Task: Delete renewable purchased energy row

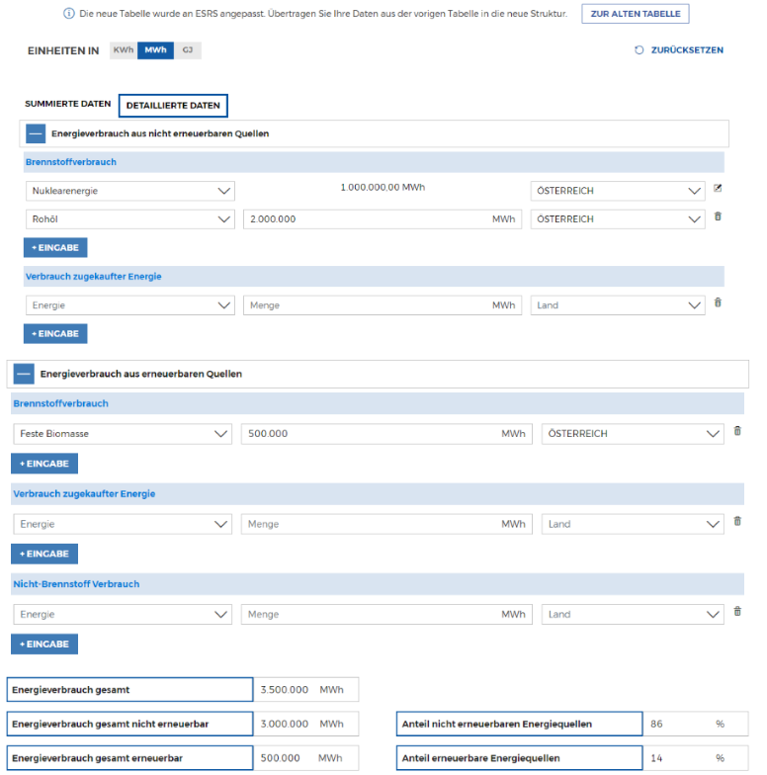Action: (x=737, y=521)
